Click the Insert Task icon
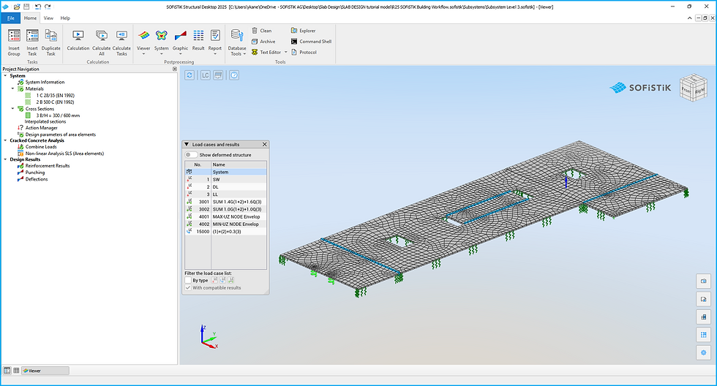Screen dimensions: 717x386 32,36
